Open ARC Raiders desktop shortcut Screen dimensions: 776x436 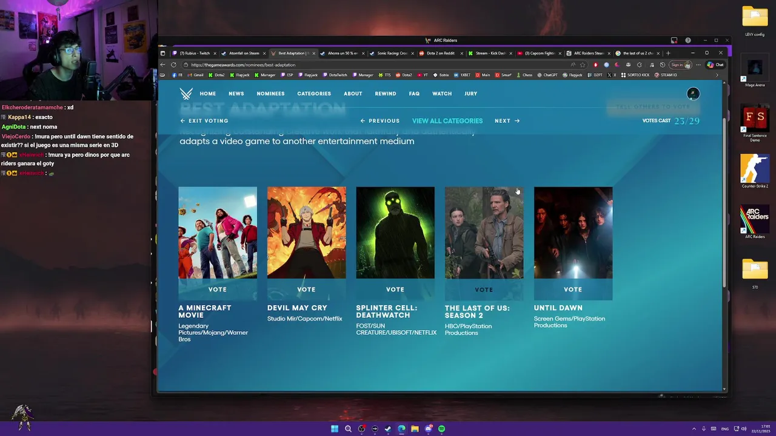tap(755, 223)
